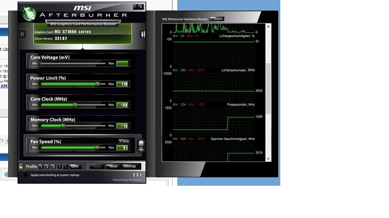The width and height of the screenshot is (389, 218).
Task: Click the version number 2.3.1
Action: pyautogui.click(x=137, y=175)
